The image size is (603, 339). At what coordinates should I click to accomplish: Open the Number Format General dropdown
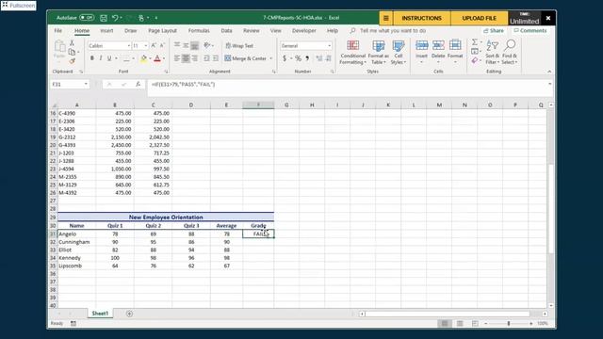point(329,46)
